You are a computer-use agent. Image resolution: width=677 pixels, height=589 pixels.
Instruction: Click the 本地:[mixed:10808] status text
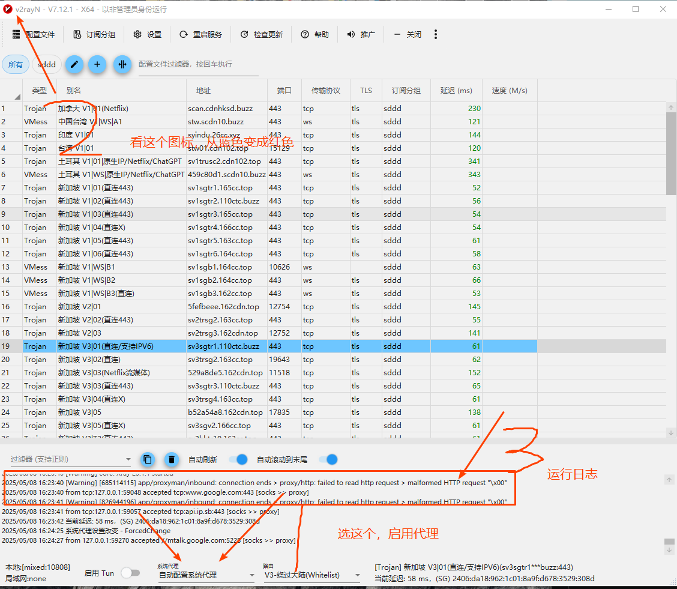[38, 567]
